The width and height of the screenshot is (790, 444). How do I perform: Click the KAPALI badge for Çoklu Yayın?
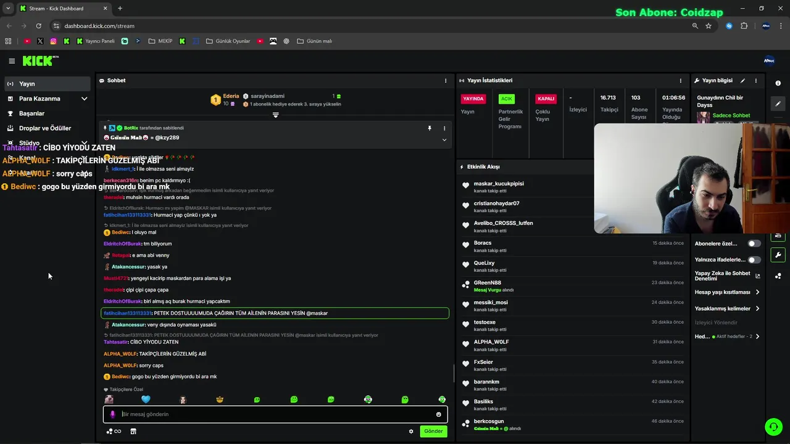546,99
